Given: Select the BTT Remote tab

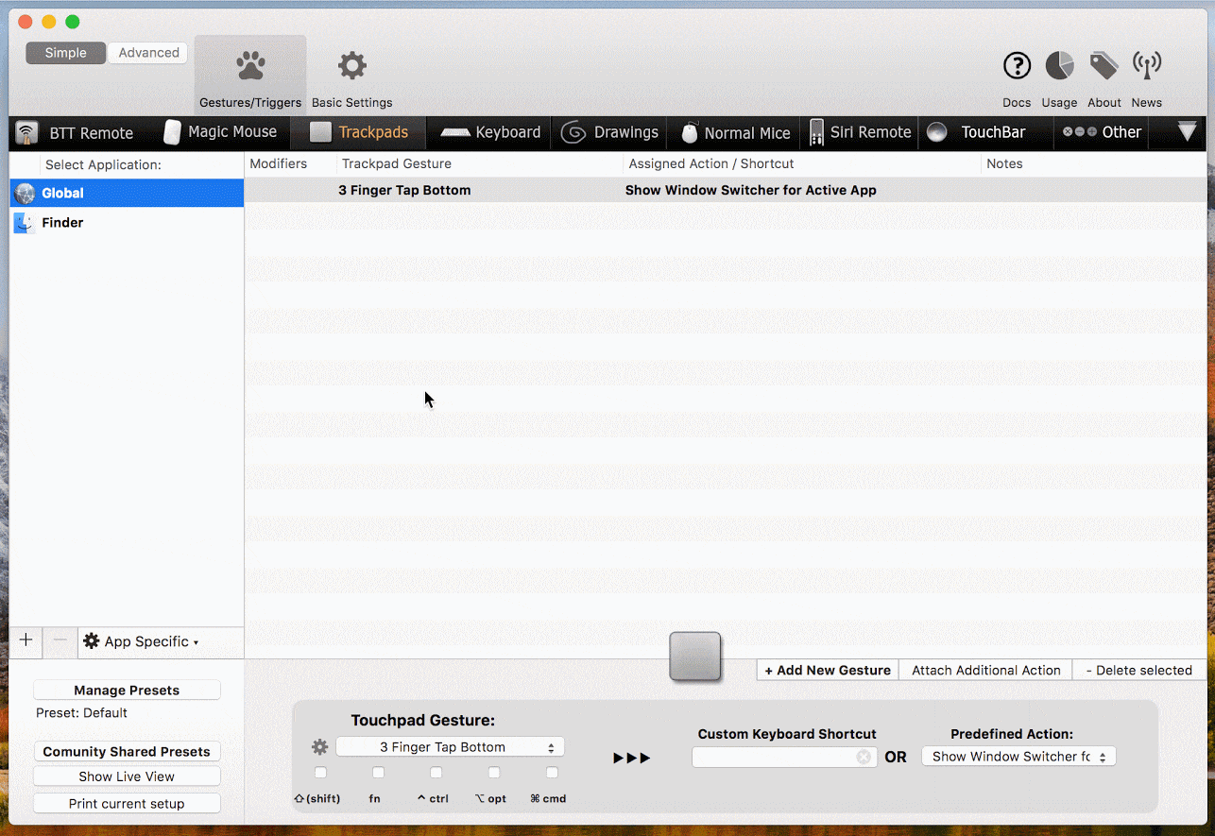Looking at the screenshot, I should [x=75, y=133].
